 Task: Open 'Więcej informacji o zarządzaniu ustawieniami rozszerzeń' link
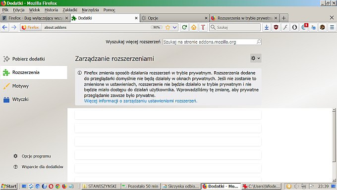point(141,101)
